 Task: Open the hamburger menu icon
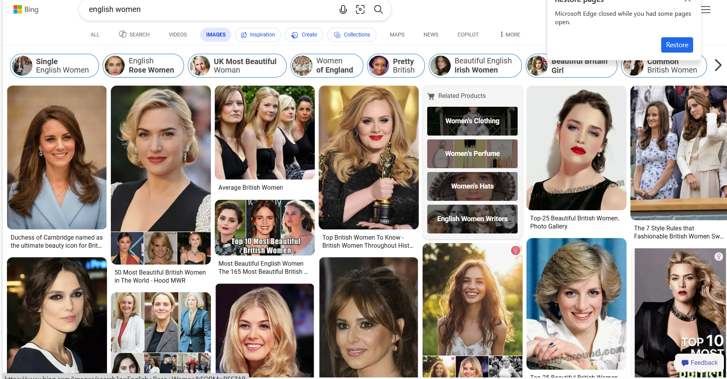pyautogui.click(x=706, y=10)
